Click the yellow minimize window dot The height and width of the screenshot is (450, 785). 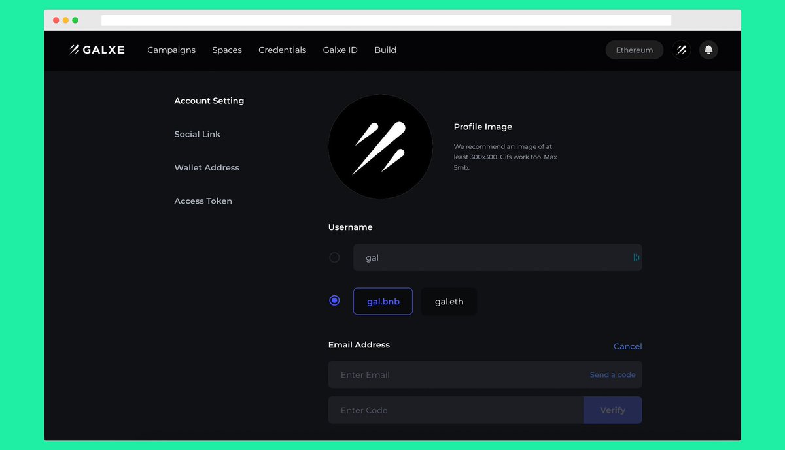click(x=65, y=20)
